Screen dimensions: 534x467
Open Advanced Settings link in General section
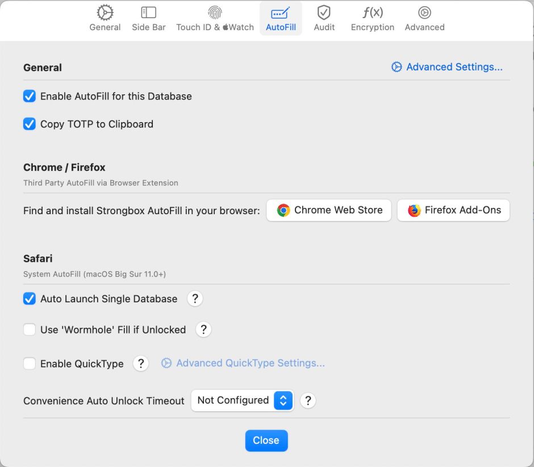point(447,67)
